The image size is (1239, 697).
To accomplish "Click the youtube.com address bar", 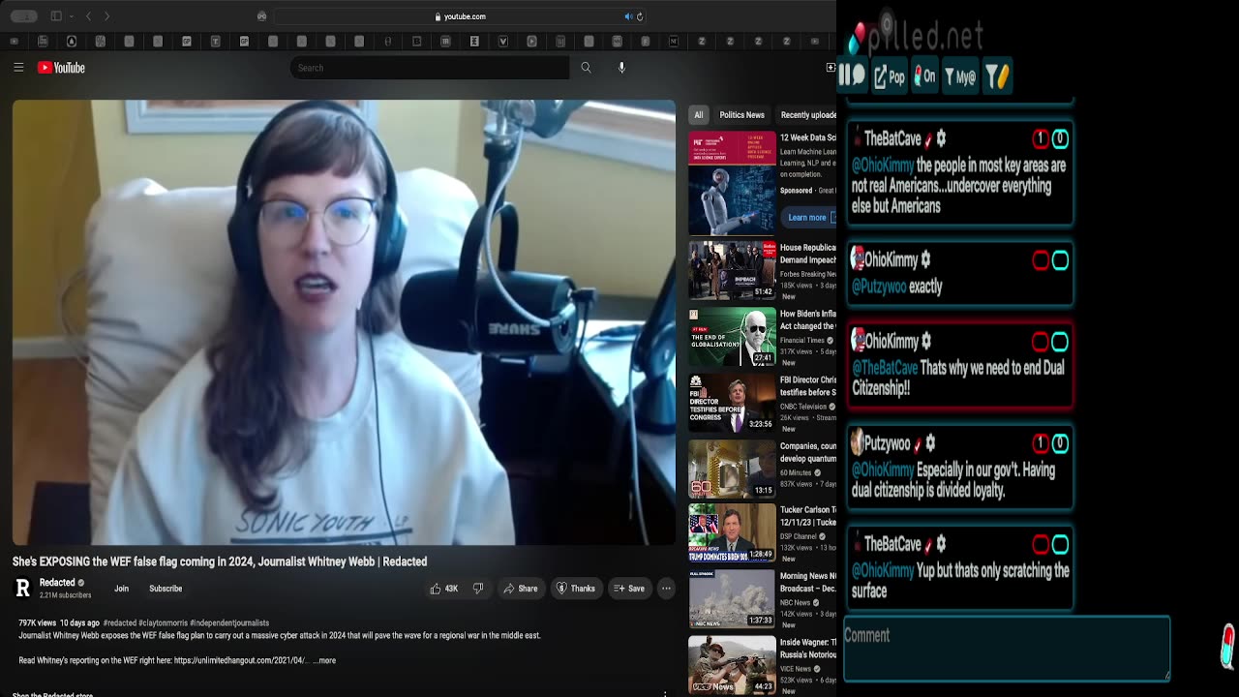I will pyautogui.click(x=461, y=16).
